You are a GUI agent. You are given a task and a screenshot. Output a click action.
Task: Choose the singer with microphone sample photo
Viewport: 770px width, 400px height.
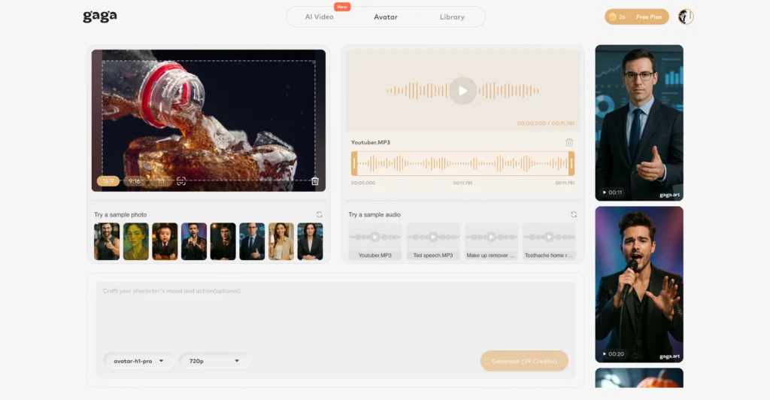194,241
